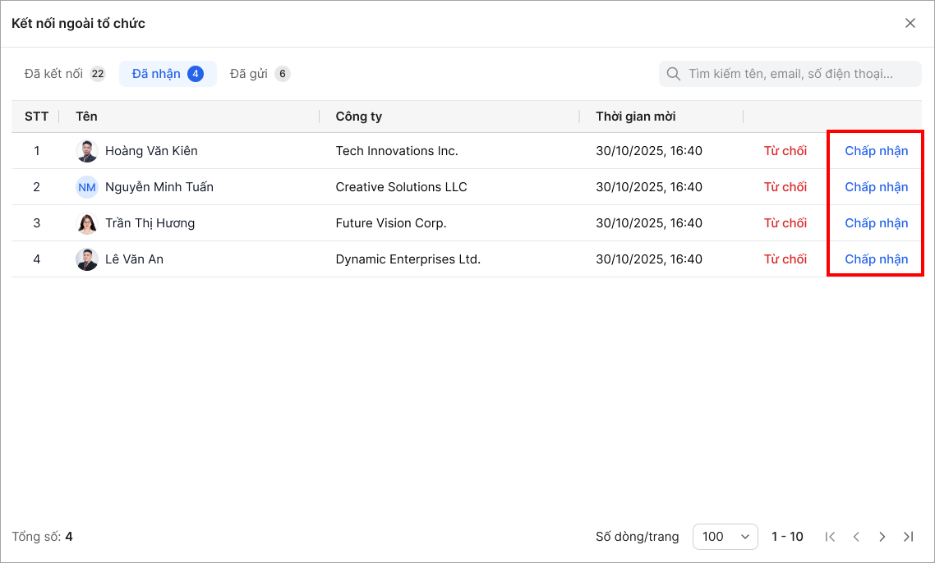
Task: Open the rows-per-page 100 dropdown
Action: coord(725,537)
